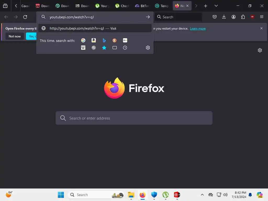
Task: Personalize new tab with the gear icon
Action: pos(260,50)
